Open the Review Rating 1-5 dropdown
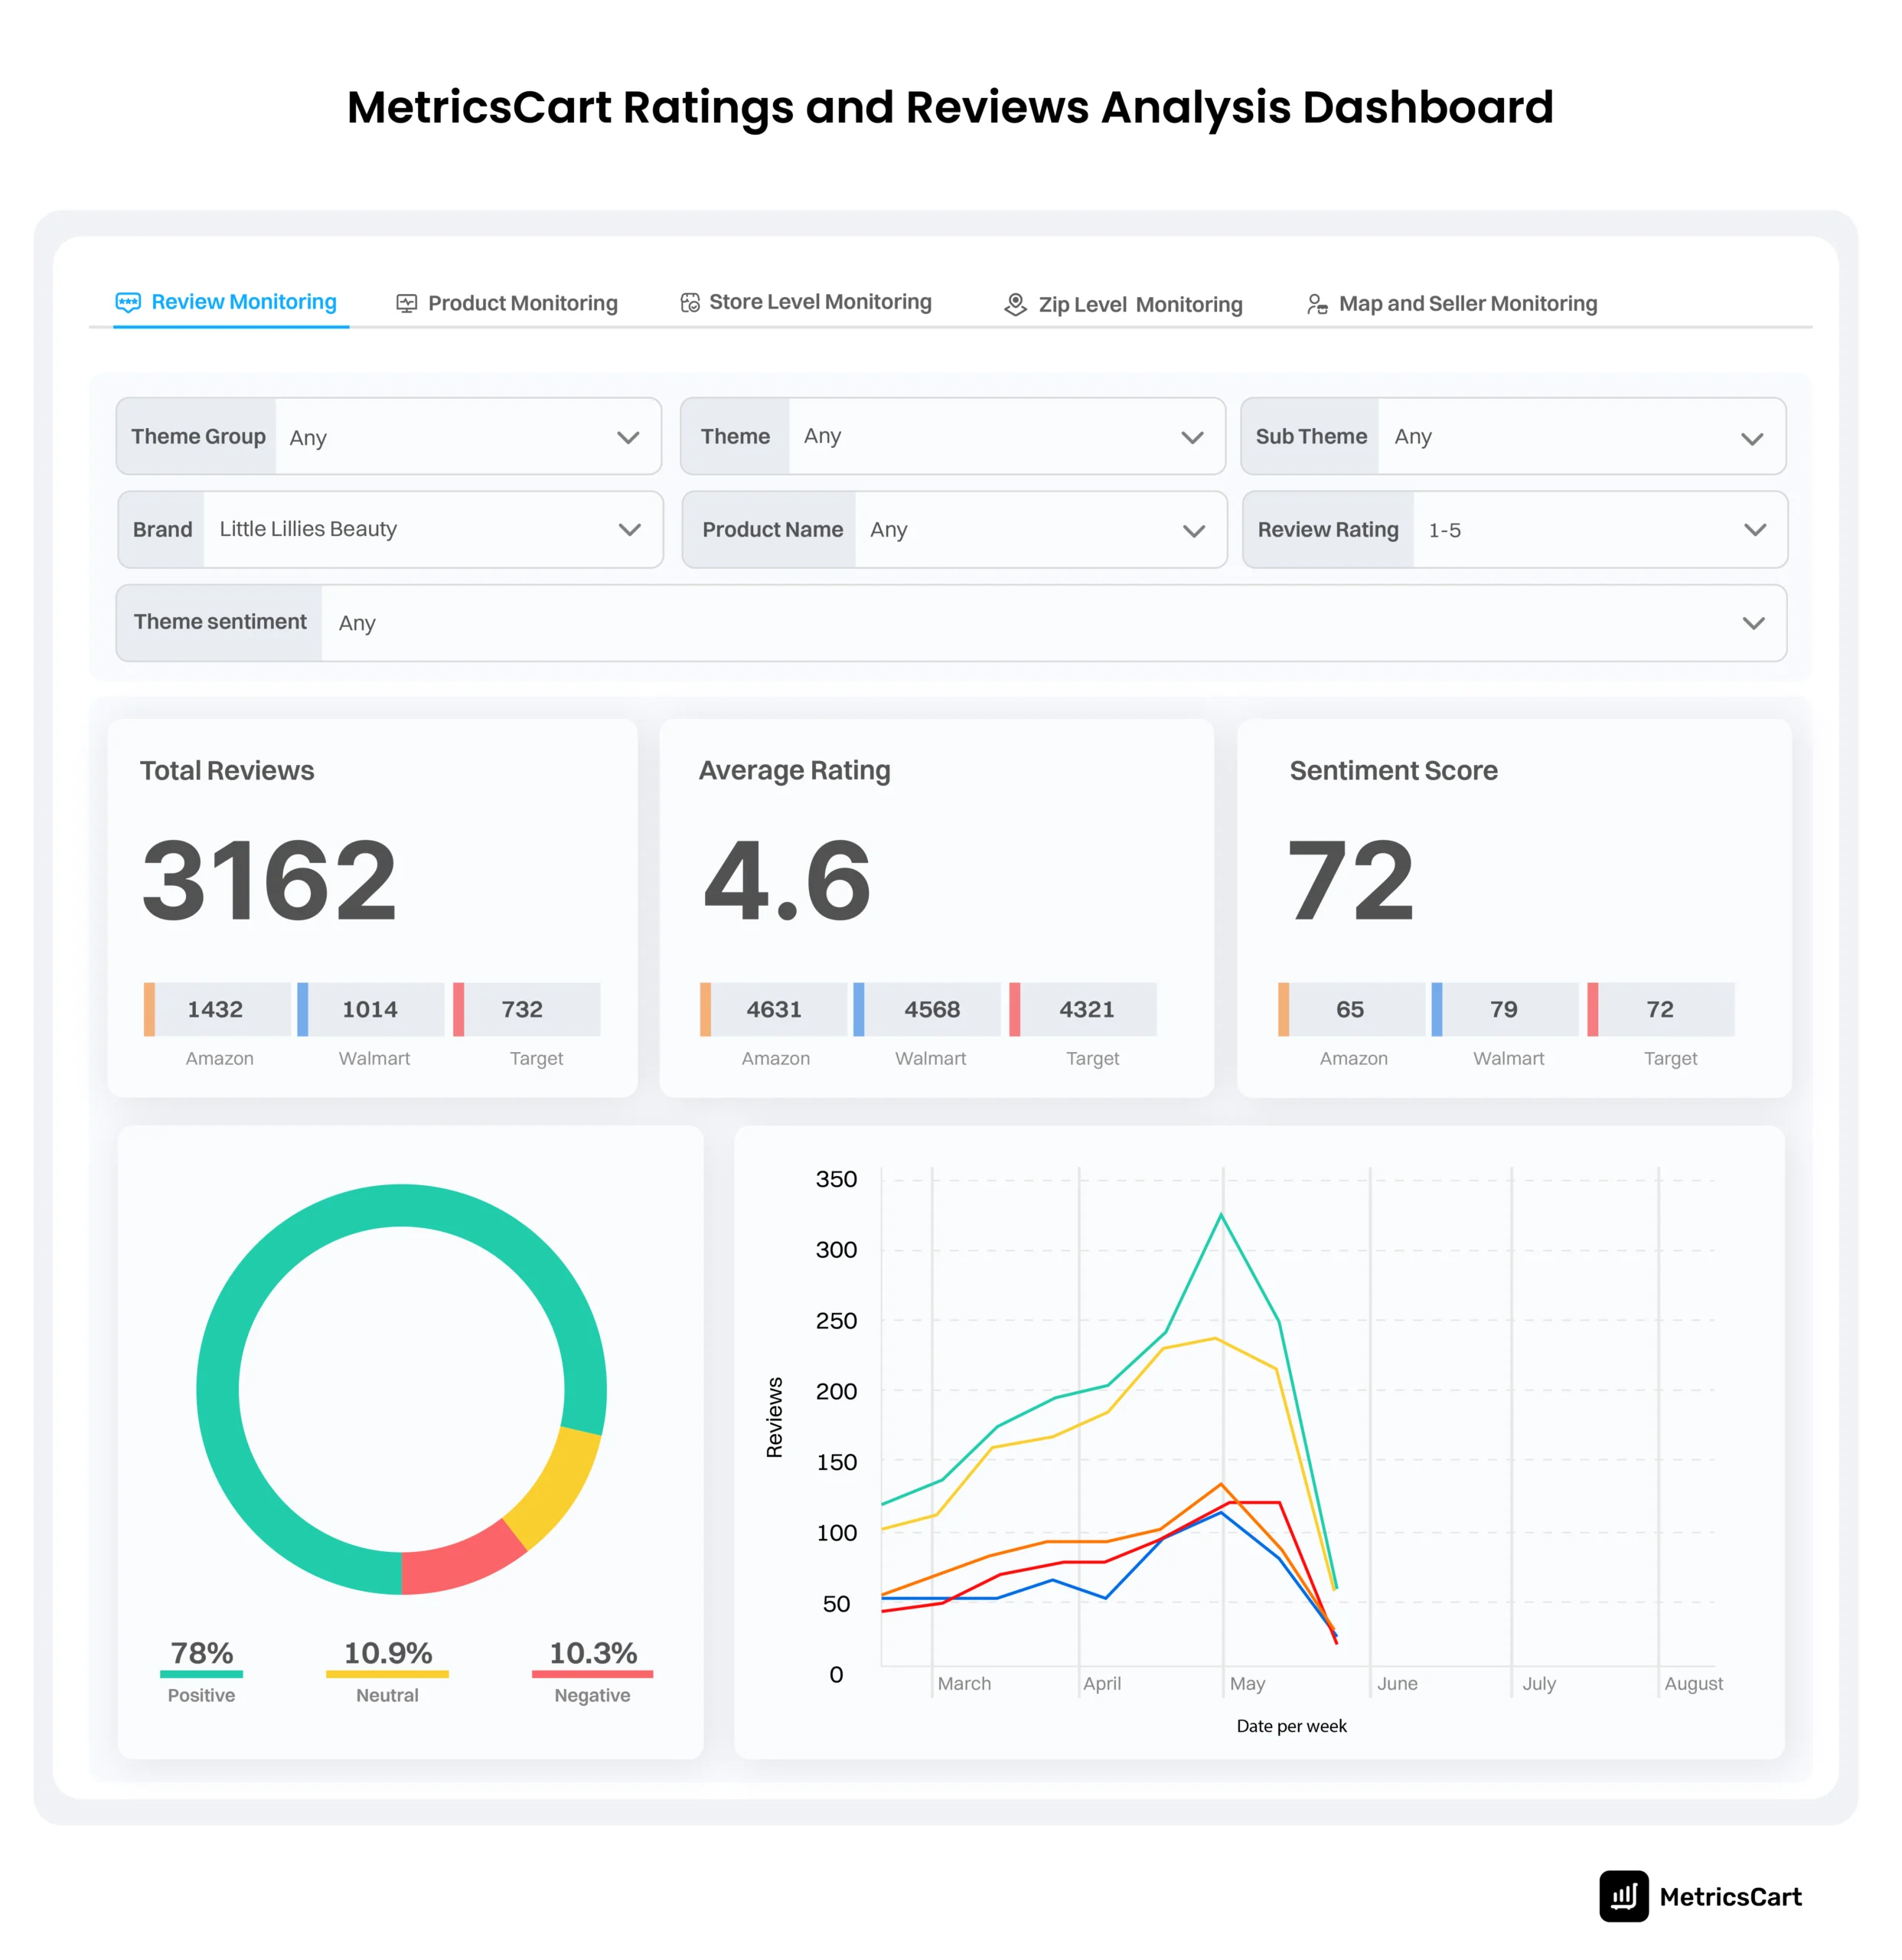The height and width of the screenshot is (1960, 1902). coord(1515,529)
